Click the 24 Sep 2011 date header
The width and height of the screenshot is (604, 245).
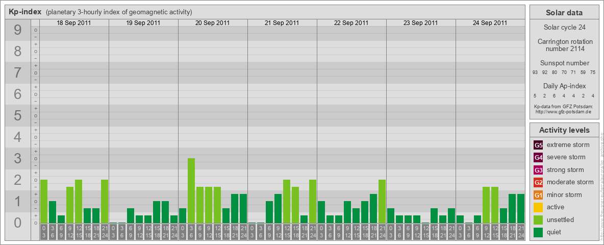[490, 23]
